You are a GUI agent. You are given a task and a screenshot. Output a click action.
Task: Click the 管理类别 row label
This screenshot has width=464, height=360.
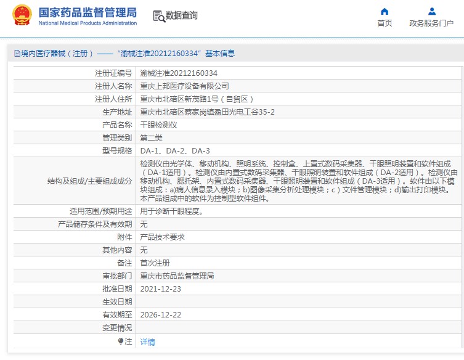pos(117,138)
